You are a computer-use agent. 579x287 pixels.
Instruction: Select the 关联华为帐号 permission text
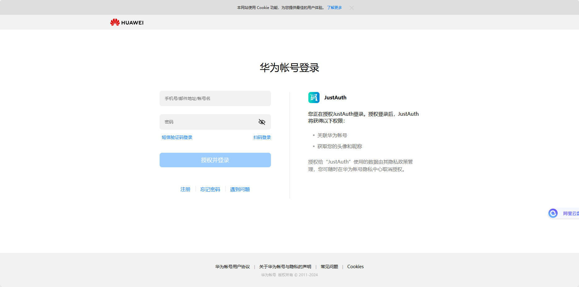(x=332, y=135)
